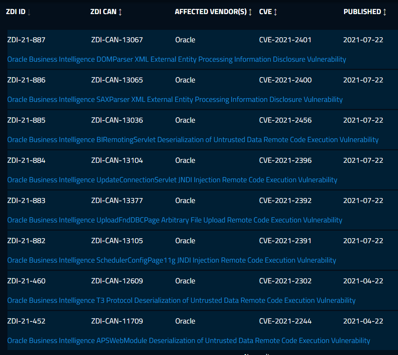Click Oracle vendor in ZDI-21-452 row
The image size is (398, 355).
[x=185, y=321]
